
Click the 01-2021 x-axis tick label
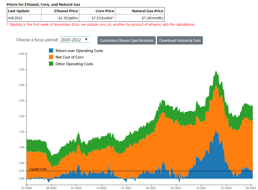[x=126, y=187]
